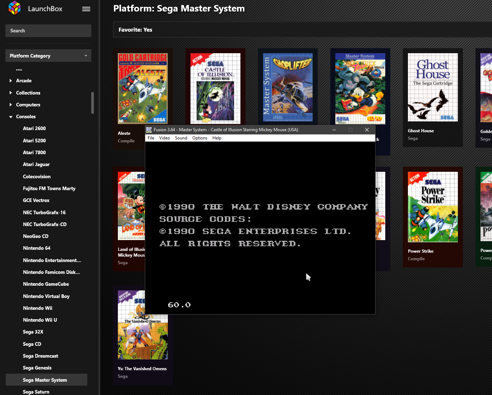492x395 pixels.
Task: Collapse the Consoles category arrow
Action: click(11, 117)
